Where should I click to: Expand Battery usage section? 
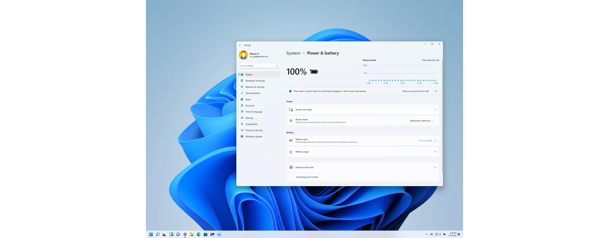click(435, 152)
